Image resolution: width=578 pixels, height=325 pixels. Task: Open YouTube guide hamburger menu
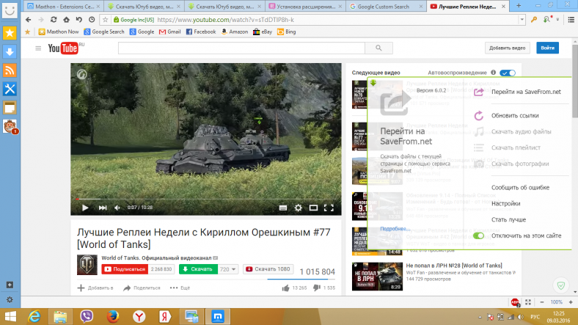[x=38, y=48]
